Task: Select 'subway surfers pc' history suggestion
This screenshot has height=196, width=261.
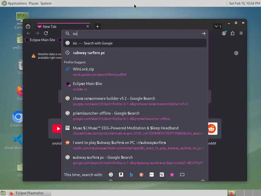Action: [x=135, y=53]
